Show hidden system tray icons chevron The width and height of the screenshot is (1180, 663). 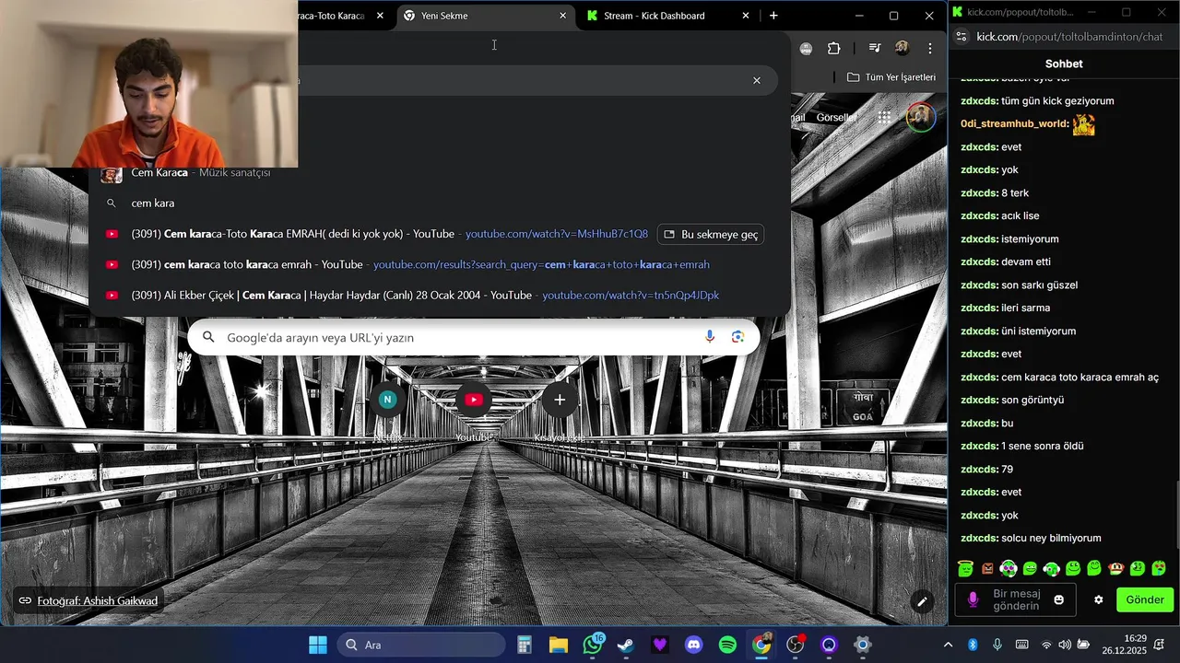pyautogui.click(x=948, y=645)
